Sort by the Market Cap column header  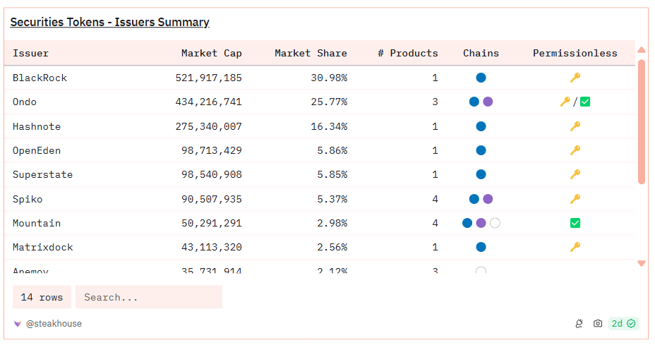211,53
